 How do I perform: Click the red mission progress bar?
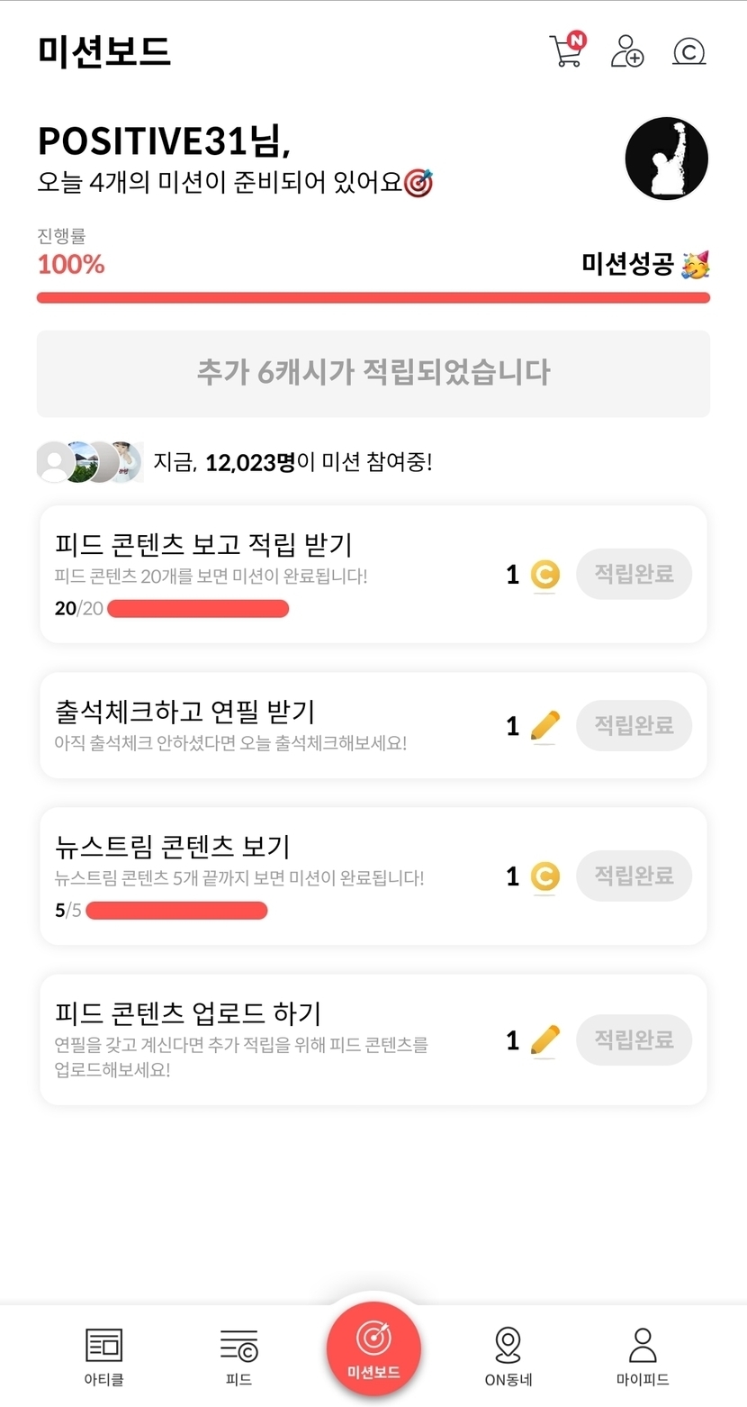click(373, 297)
